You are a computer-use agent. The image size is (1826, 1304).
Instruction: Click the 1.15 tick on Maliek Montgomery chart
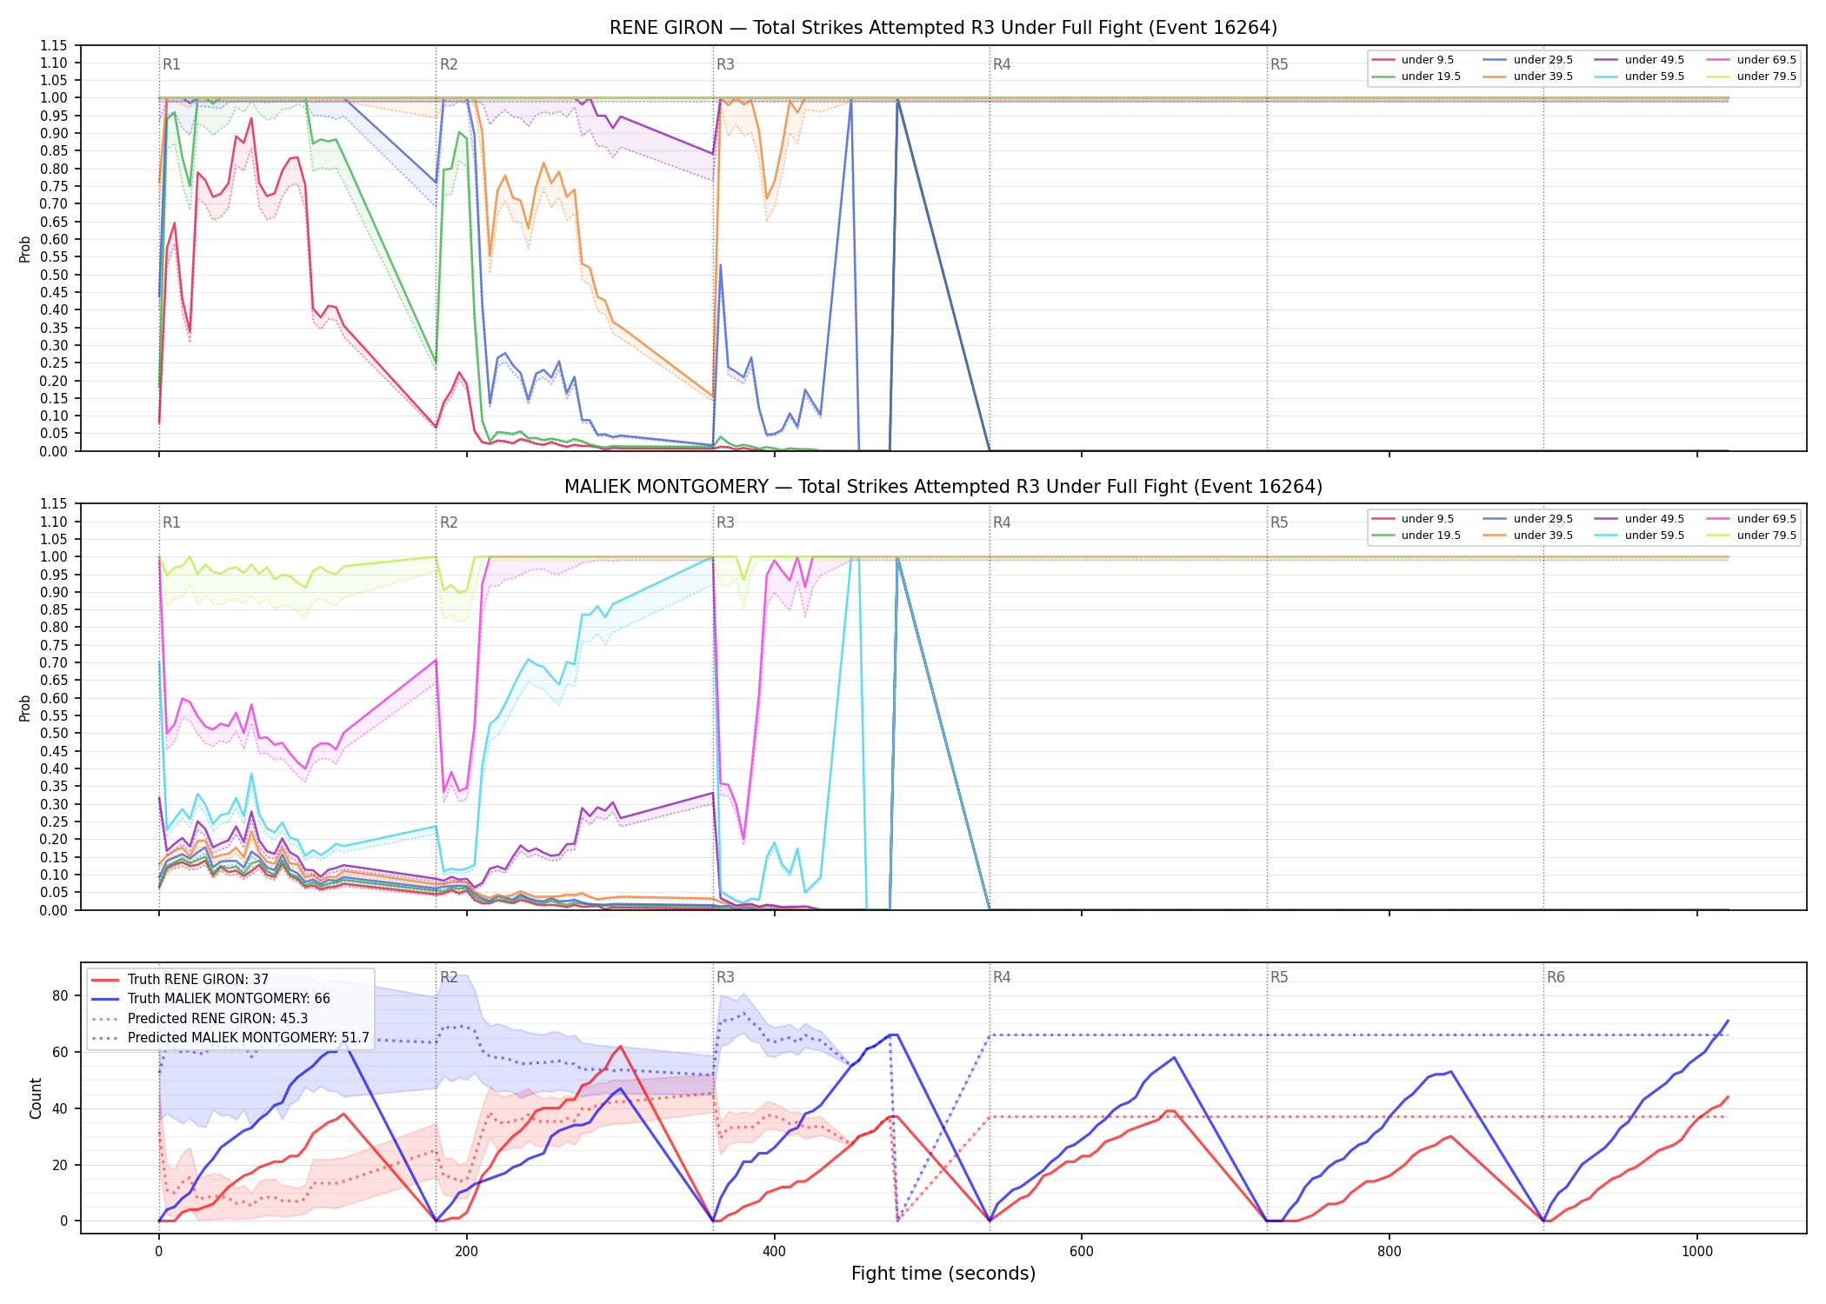(x=54, y=504)
